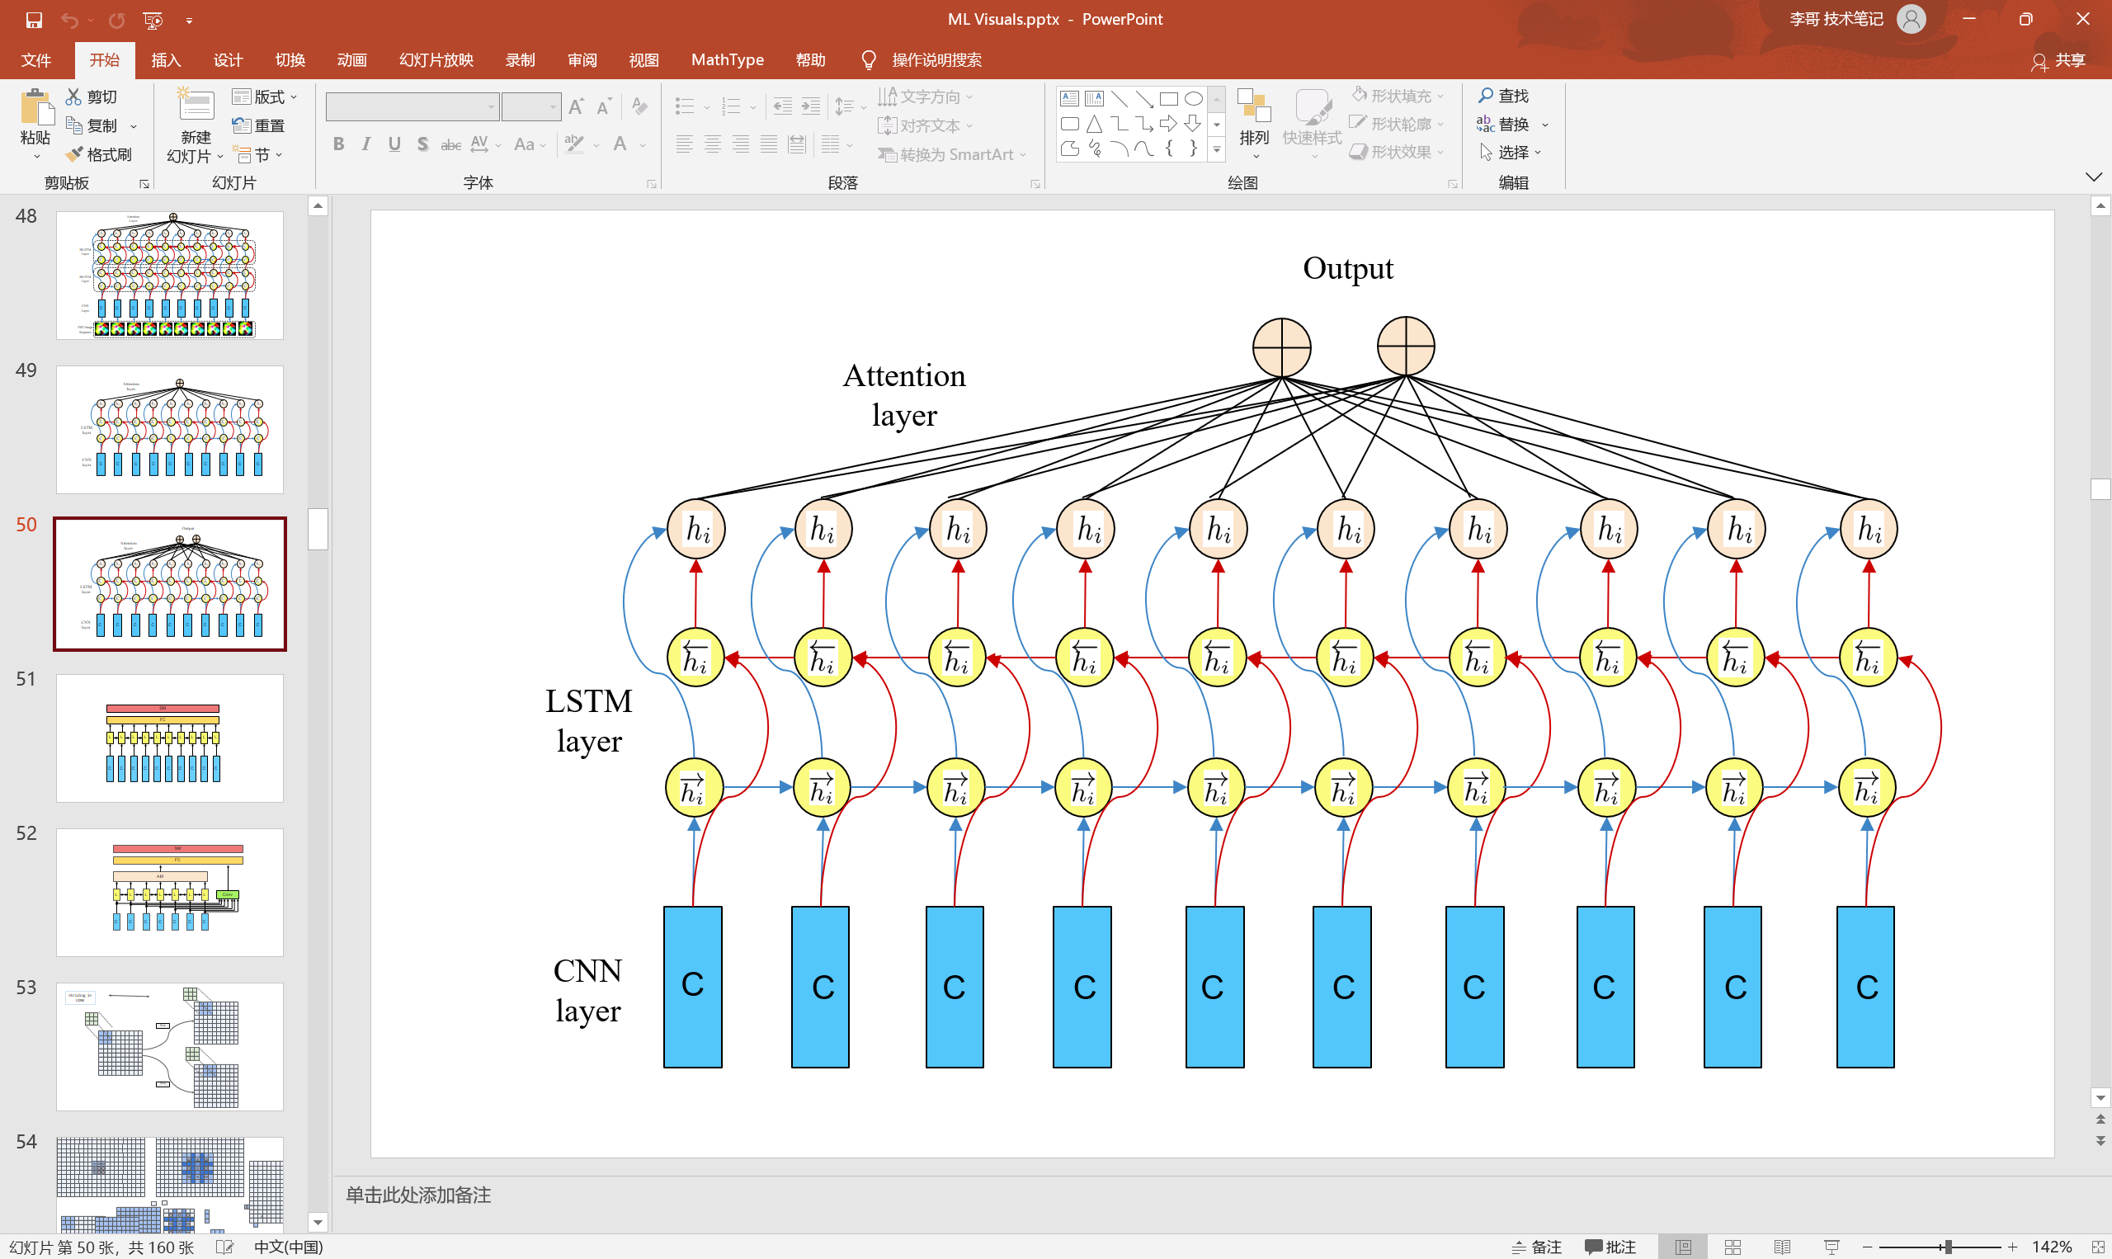This screenshot has height=1259, width=2112.
Task: Click the New Slide (新建幻灯片) icon
Action: [195, 106]
